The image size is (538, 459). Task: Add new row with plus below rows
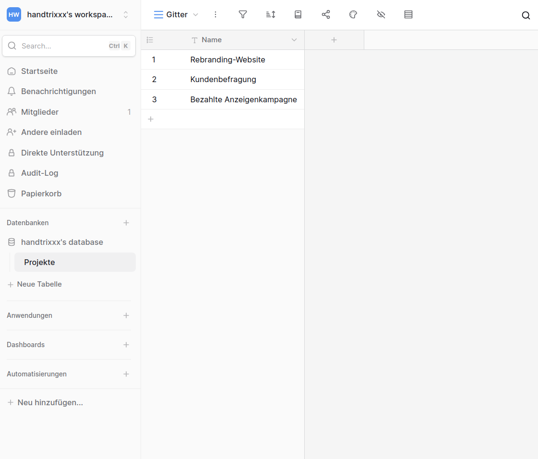[151, 119]
